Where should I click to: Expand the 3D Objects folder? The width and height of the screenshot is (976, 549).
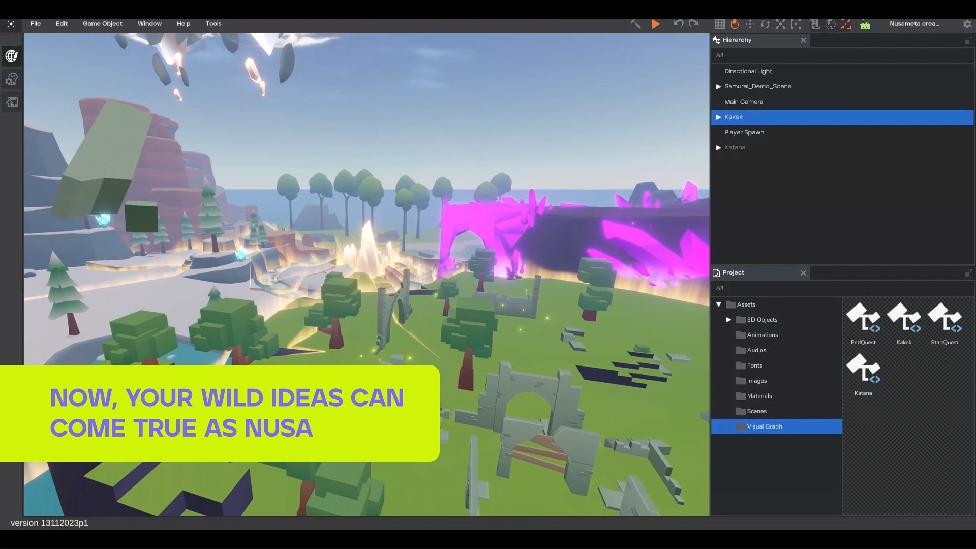click(x=728, y=320)
